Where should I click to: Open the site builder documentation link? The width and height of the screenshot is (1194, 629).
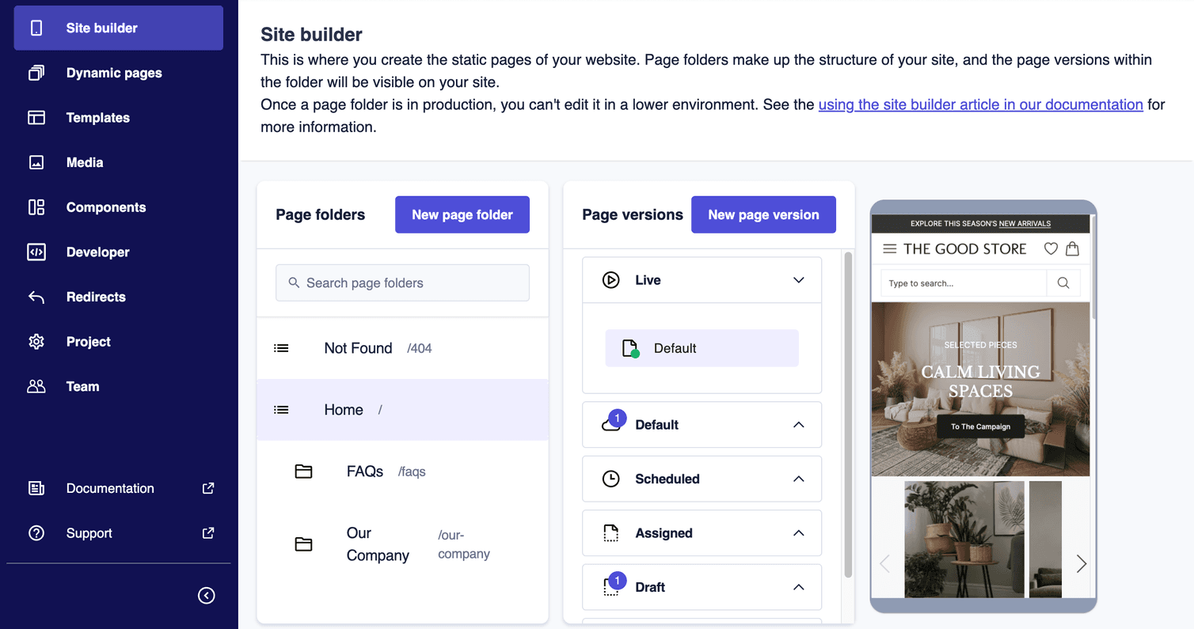tap(980, 104)
